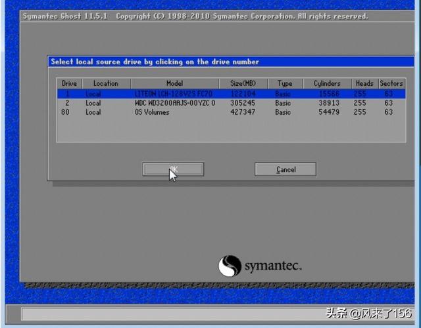Click the OS Volumes model entry
421x328 pixels.
coord(152,112)
